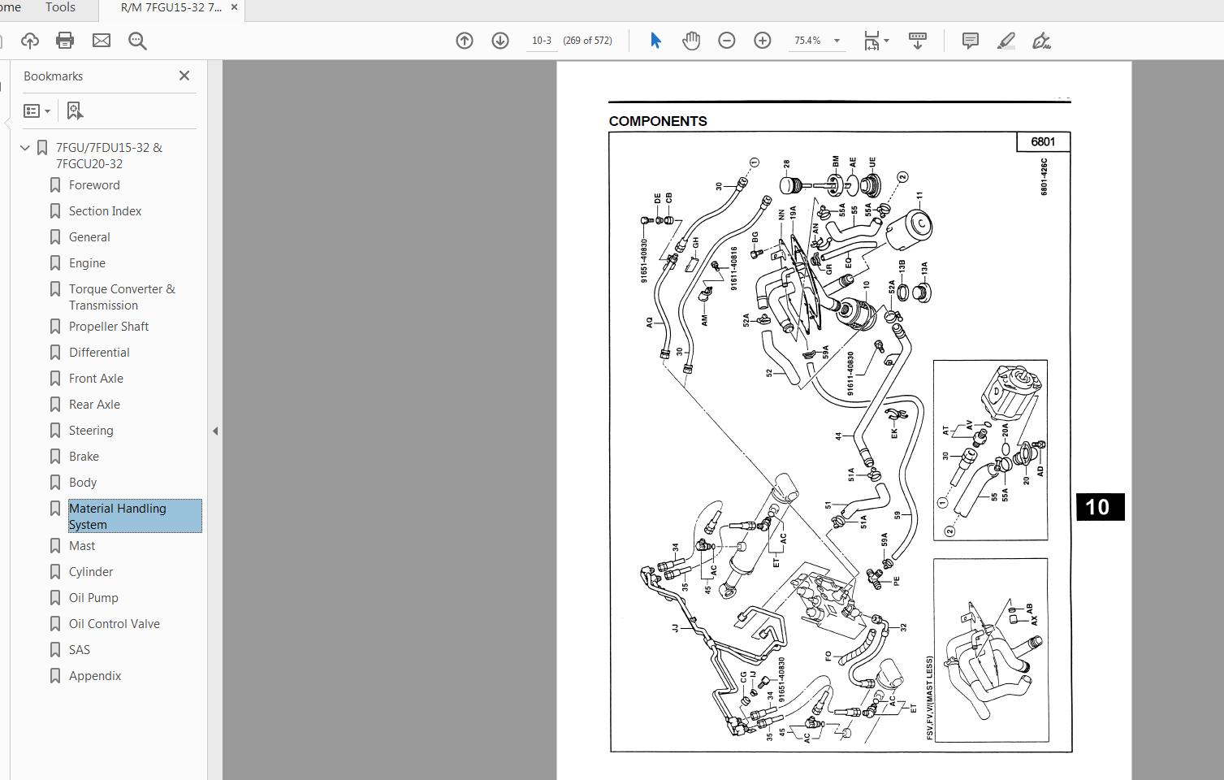Select Material Handling System bookmark
This screenshot has width=1224, height=780.
135,517
